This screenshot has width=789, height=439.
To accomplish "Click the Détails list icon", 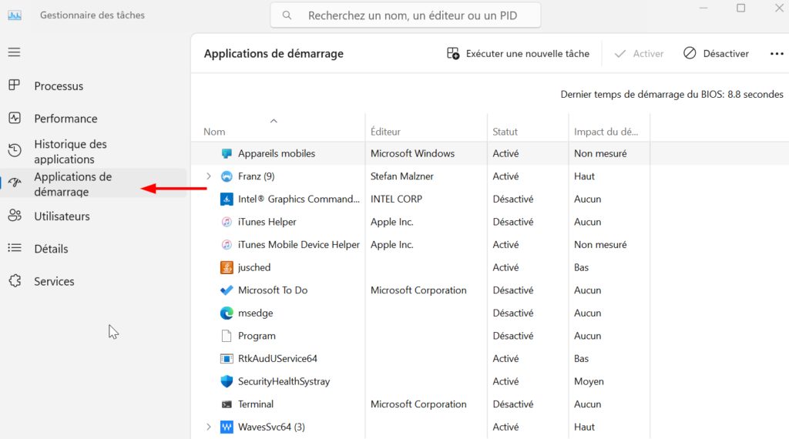I will pos(15,248).
